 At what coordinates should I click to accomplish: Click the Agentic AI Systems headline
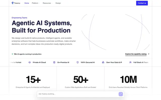[x=42, y=27]
